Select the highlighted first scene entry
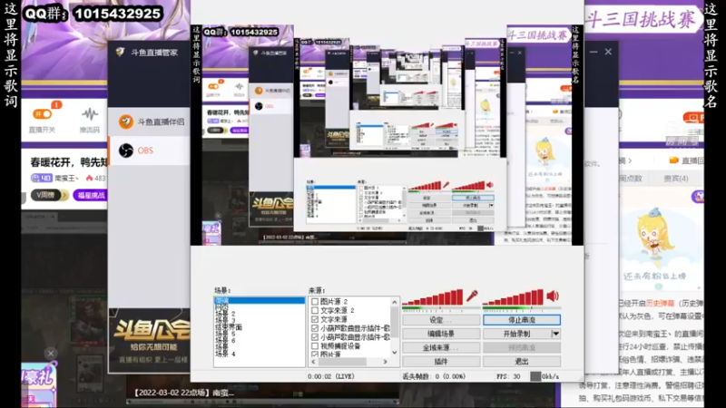The height and width of the screenshot is (408, 726). point(260,301)
